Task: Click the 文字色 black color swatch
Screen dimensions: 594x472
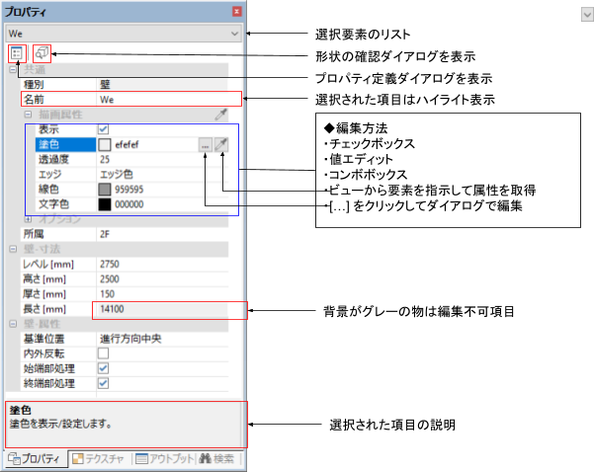Action: (105, 203)
